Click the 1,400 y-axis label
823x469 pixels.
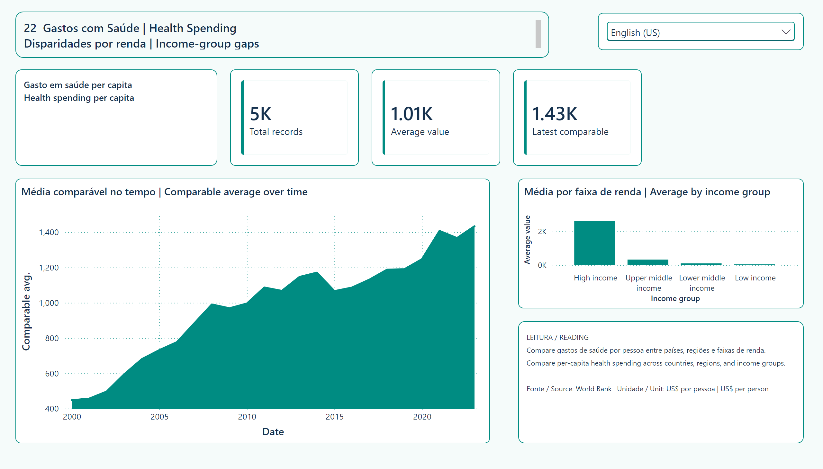49,232
